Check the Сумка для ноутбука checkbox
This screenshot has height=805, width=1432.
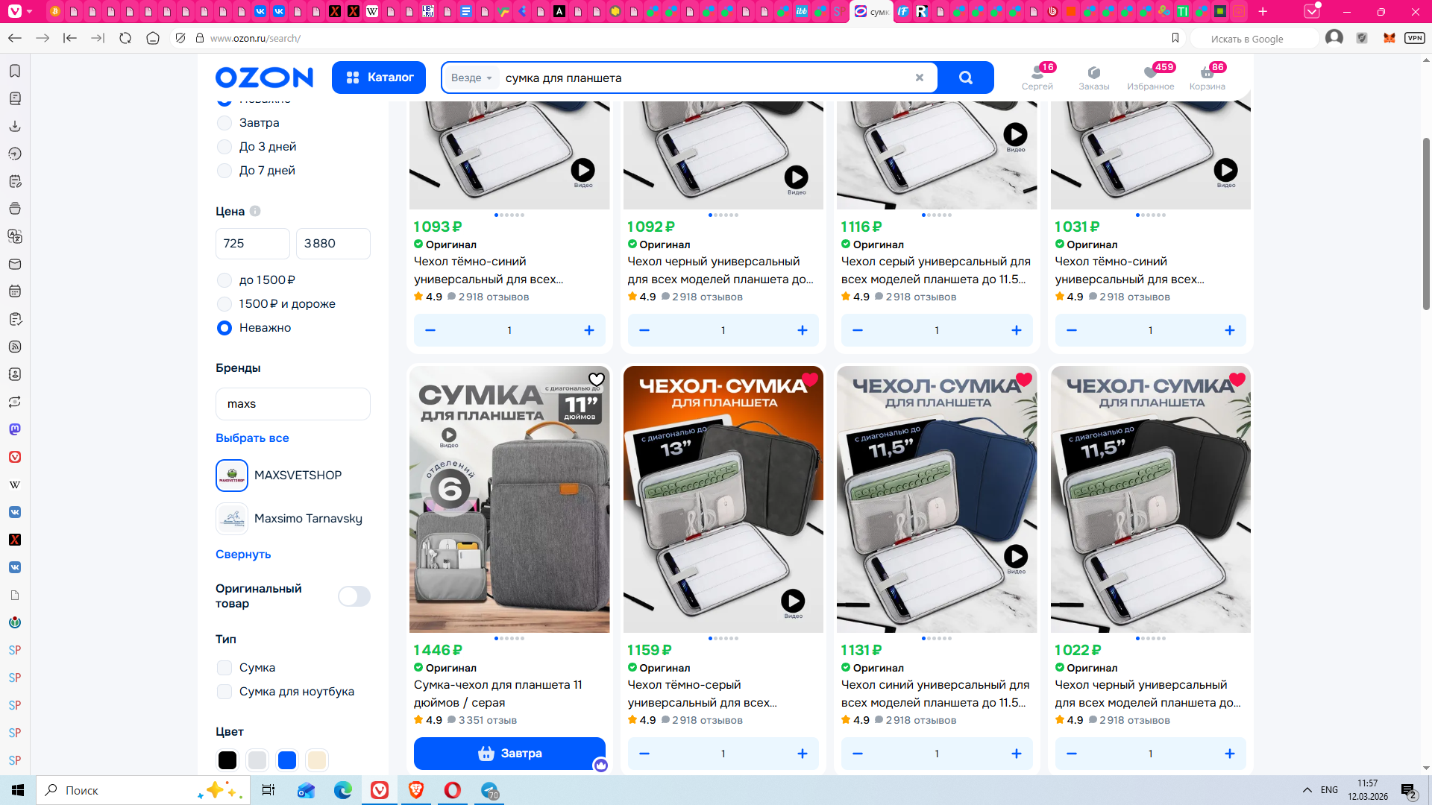(x=224, y=692)
